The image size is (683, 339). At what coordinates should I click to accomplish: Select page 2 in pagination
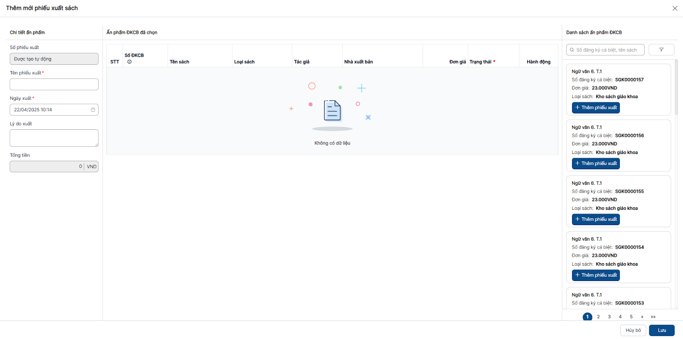coord(598,317)
